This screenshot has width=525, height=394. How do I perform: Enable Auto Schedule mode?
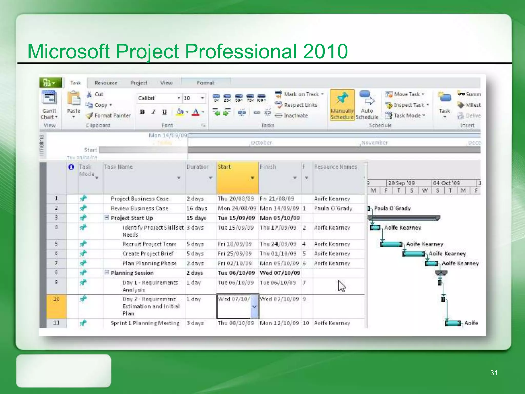click(x=367, y=105)
